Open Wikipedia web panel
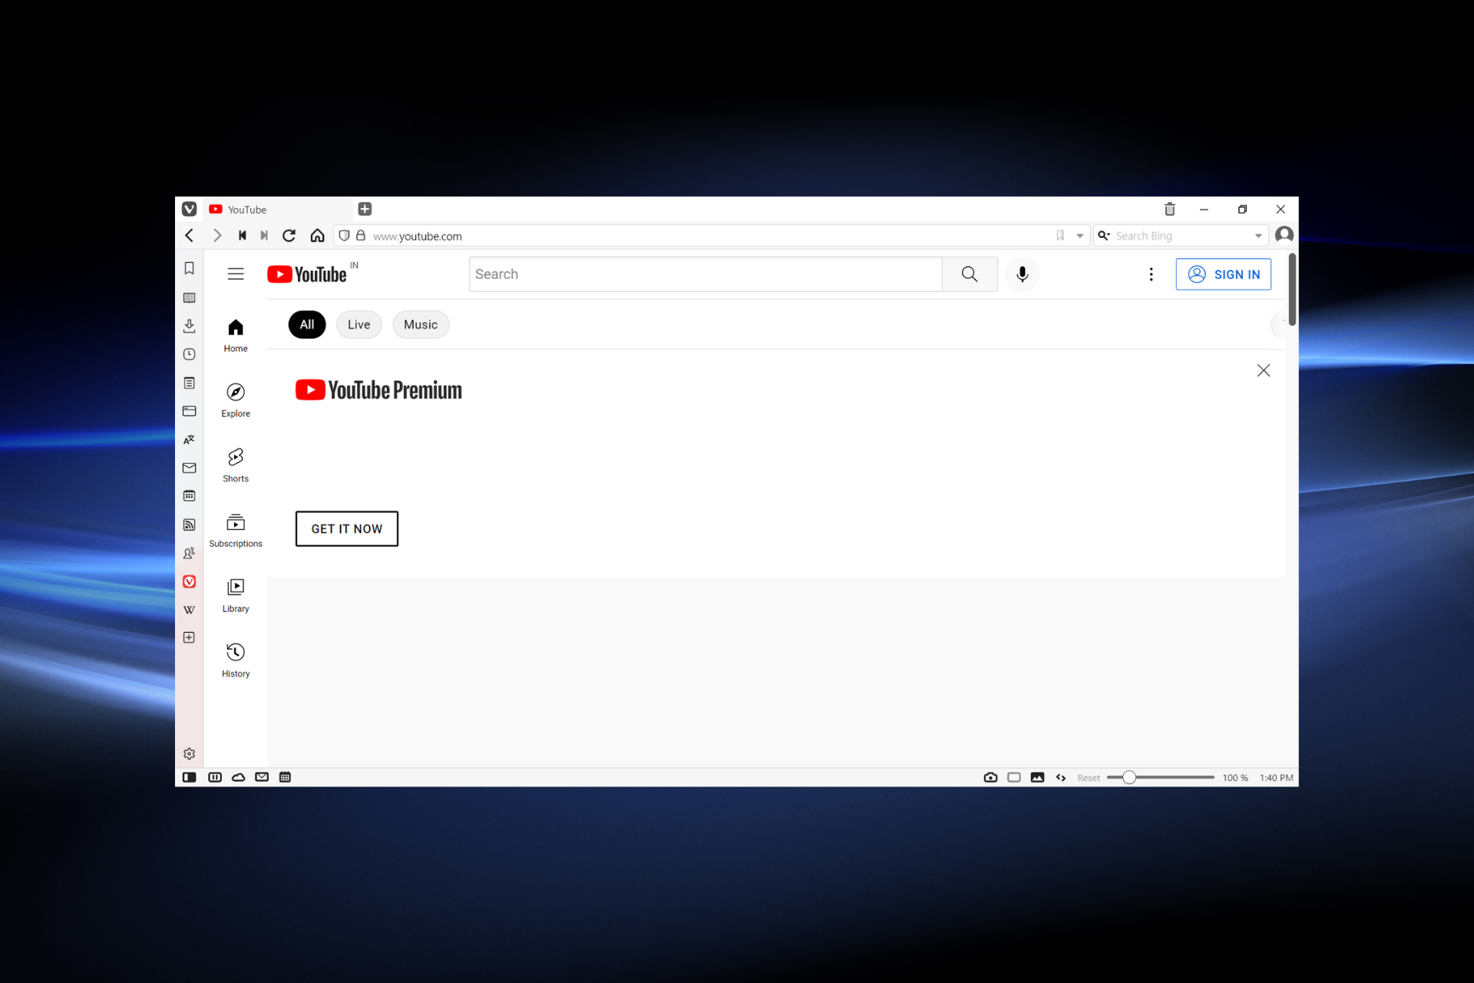 coord(189,610)
